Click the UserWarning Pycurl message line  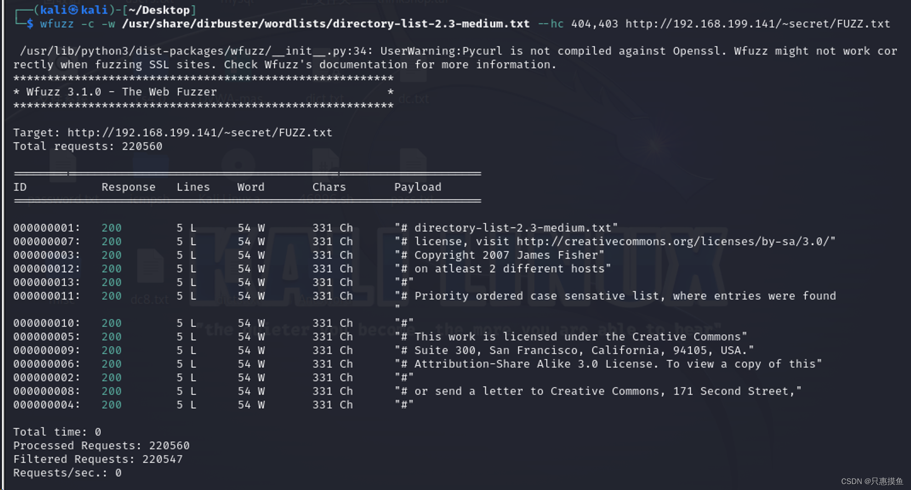(x=455, y=58)
